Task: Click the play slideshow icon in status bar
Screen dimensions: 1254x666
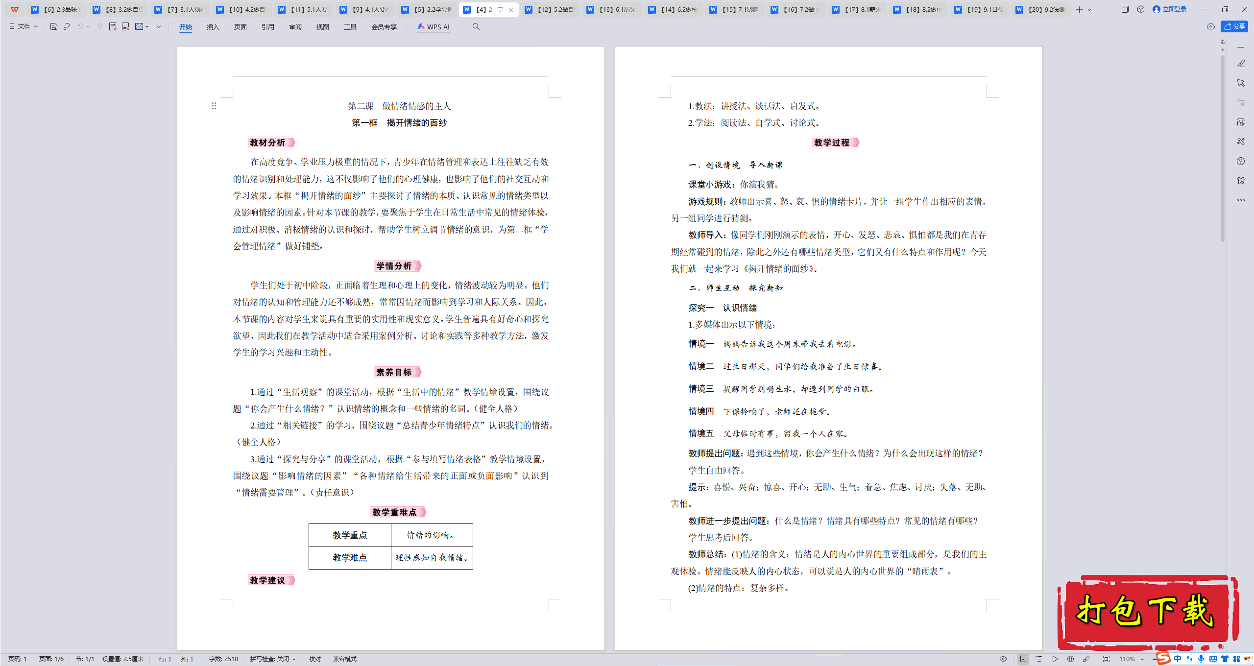Action: tap(1055, 659)
